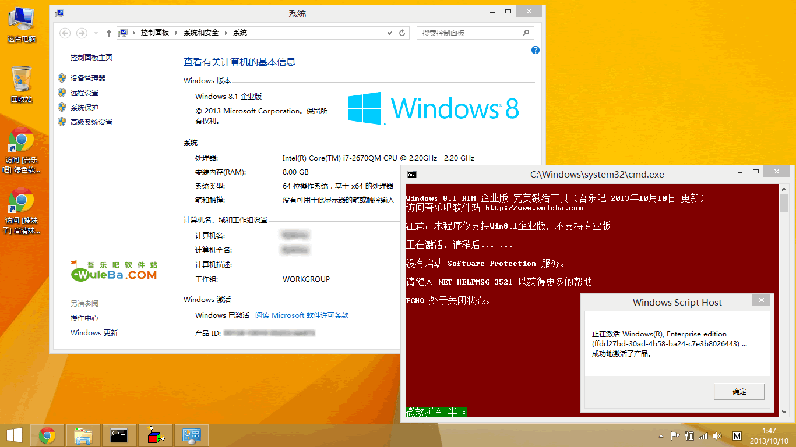
Task: Open the network signal tray icon
Action: (x=703, y=436)
